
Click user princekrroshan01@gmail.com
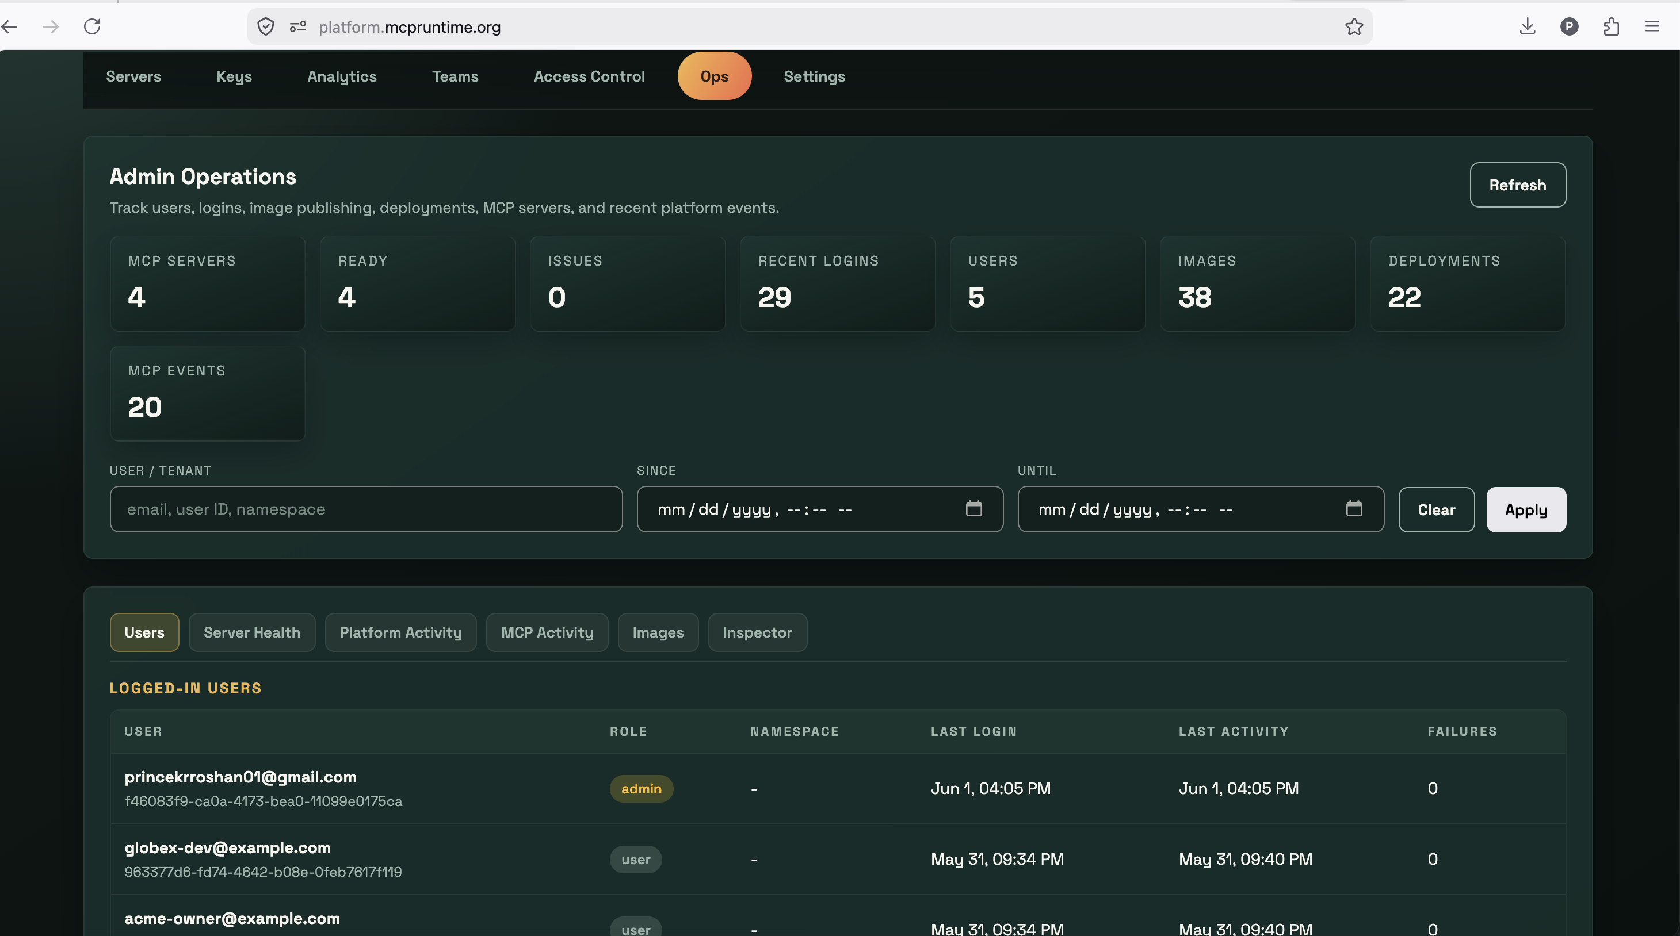tap(240, 777)
